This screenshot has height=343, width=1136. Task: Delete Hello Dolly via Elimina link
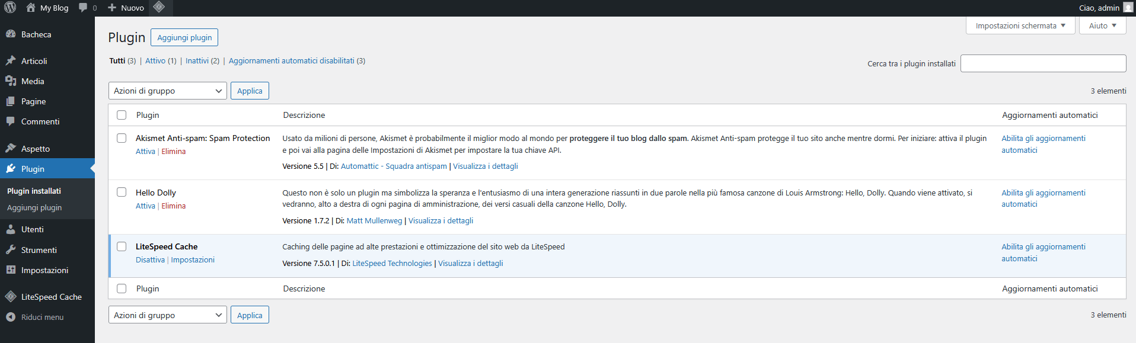pyautogui.click(x=174, y=206)
